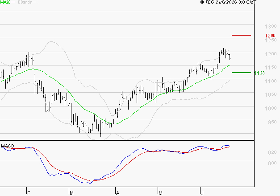The height and width of the screenshot is (196, 280).
Task: Click the first M month marker after F
Action: 71,193
